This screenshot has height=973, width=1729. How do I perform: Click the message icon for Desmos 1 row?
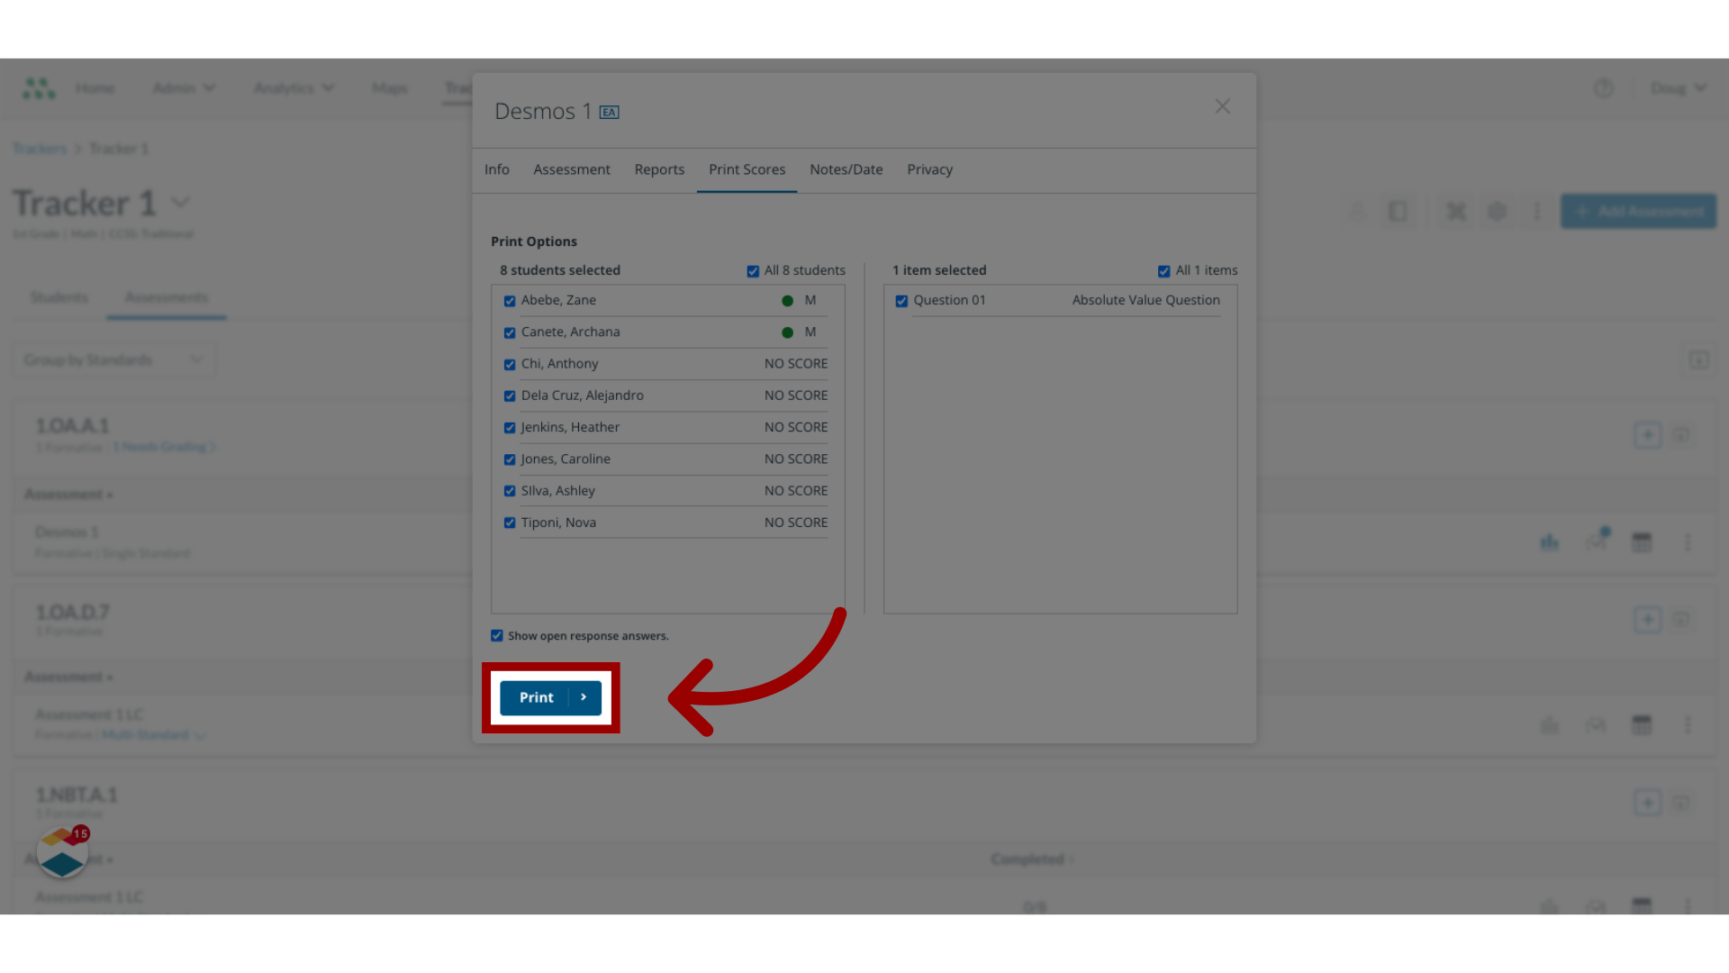click(x=1597, y=541)
